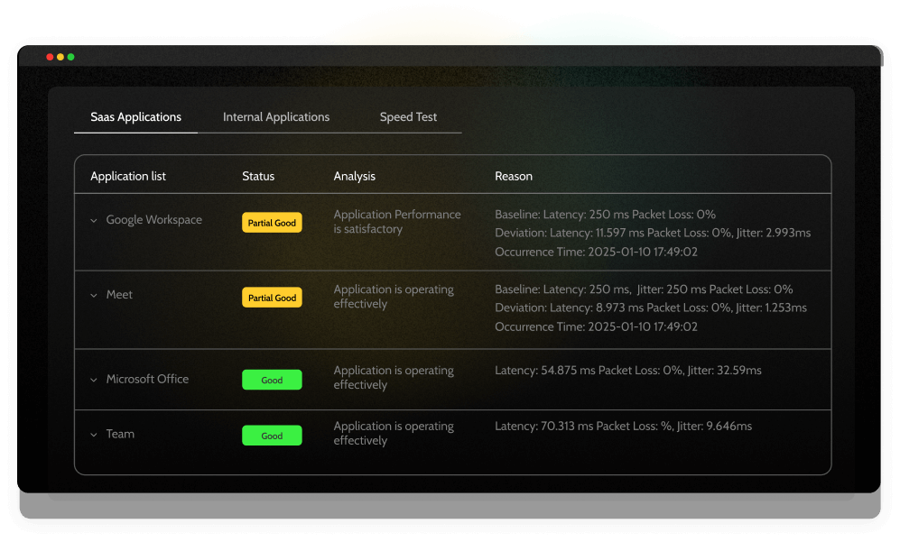Expand the Google Workspace row chevron

(94, 220)
